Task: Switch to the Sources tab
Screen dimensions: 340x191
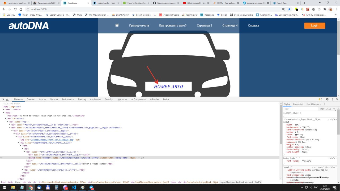Action: [x=42, y=99]
